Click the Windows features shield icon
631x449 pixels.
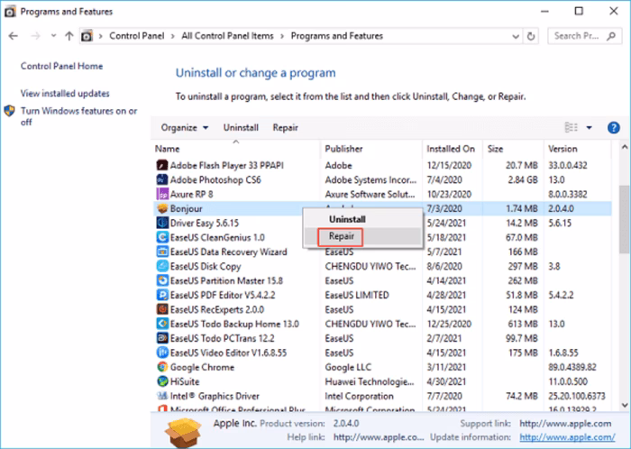10,111
